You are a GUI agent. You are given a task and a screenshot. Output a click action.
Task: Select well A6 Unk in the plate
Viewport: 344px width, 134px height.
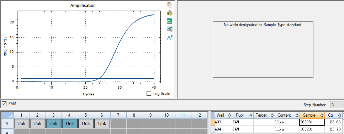pos(102,123)
